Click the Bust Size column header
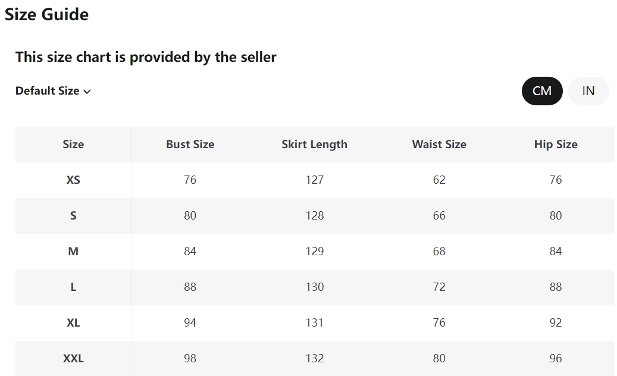This screenshot has width=617, height=376. (x=190, y=145)
